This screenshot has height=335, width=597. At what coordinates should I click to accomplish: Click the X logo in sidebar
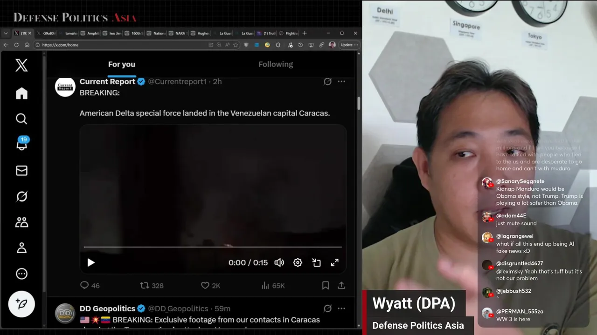coord(21,65)
